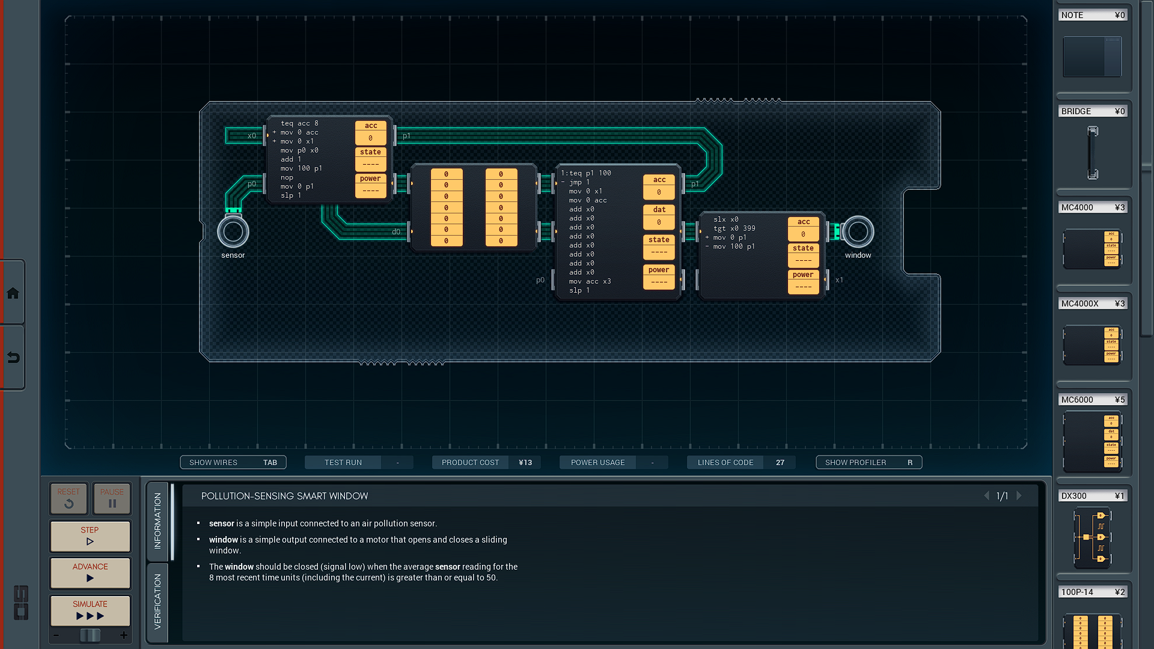
Task: Advance the simulation
Action: (x=90, y=573)
